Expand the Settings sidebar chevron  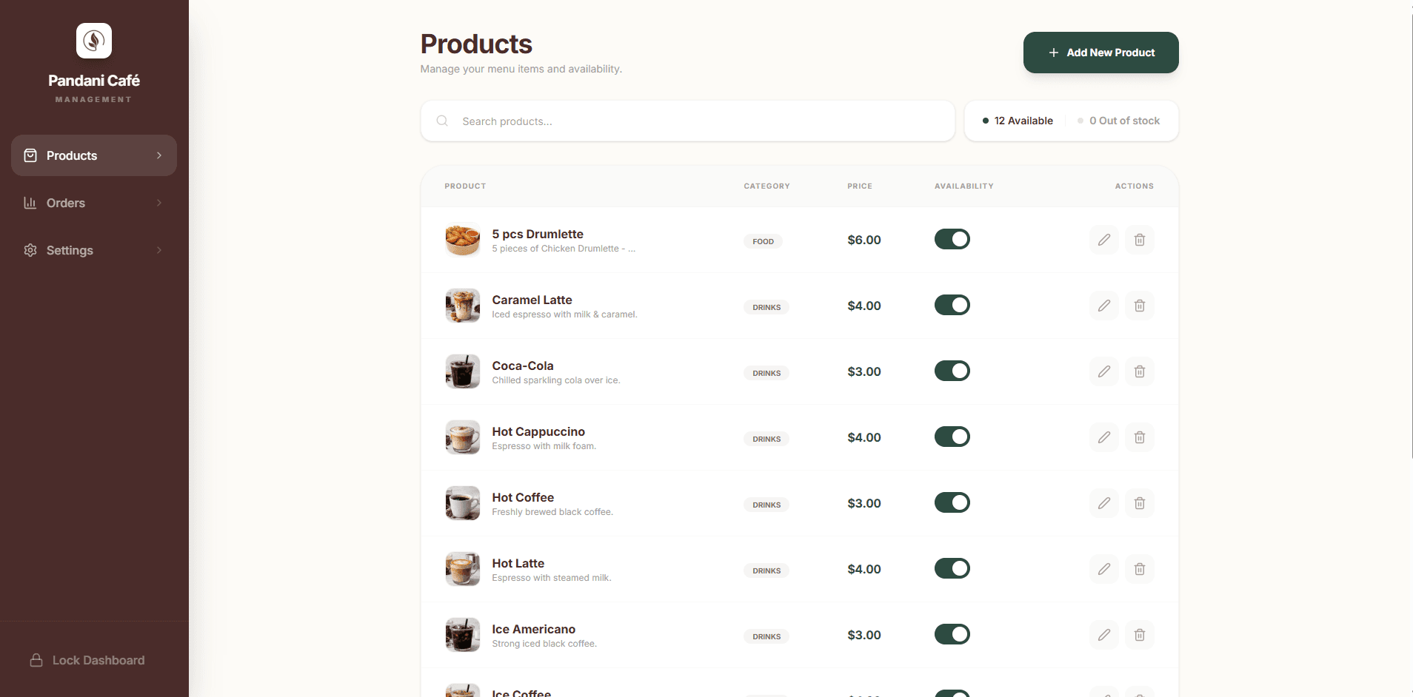(158, 250)
